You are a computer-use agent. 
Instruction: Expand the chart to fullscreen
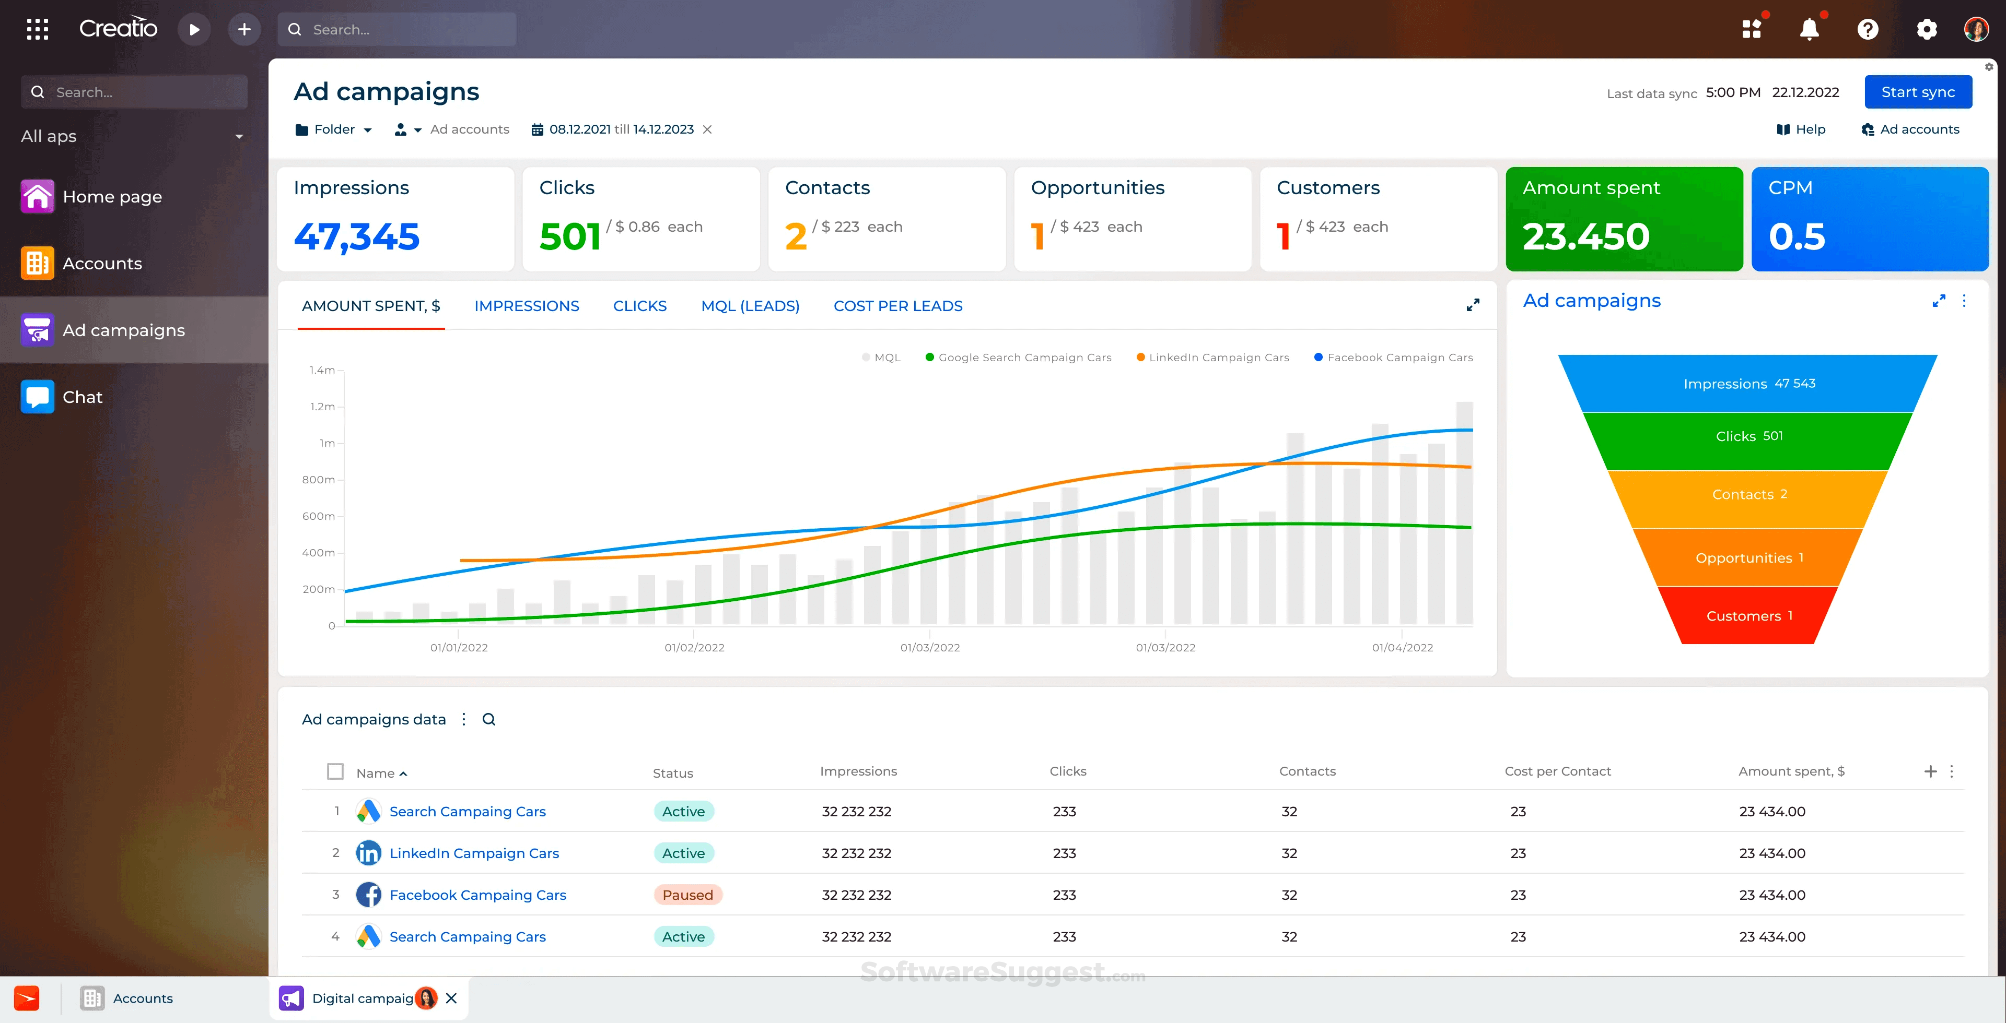tap(1472, 305)
